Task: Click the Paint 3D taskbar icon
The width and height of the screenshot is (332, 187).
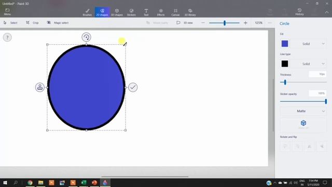Action: (105, 182)
